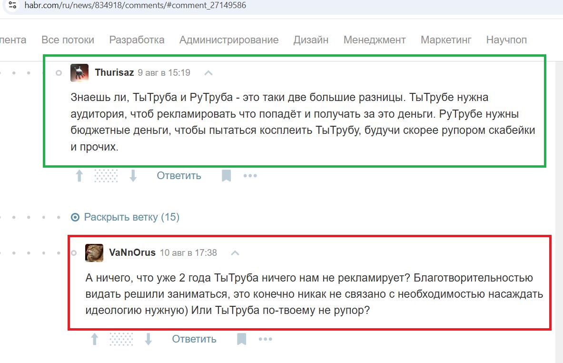Expand the hidden branch of 15 comments
563x363 pixels.
point(132,217)
